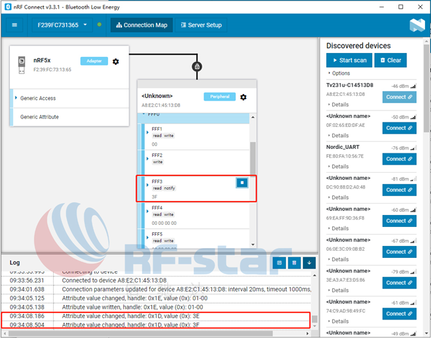Screen dimensions: 431x338
Task: Switch to the Connection Map tab
Action: [x=141, y=25]
